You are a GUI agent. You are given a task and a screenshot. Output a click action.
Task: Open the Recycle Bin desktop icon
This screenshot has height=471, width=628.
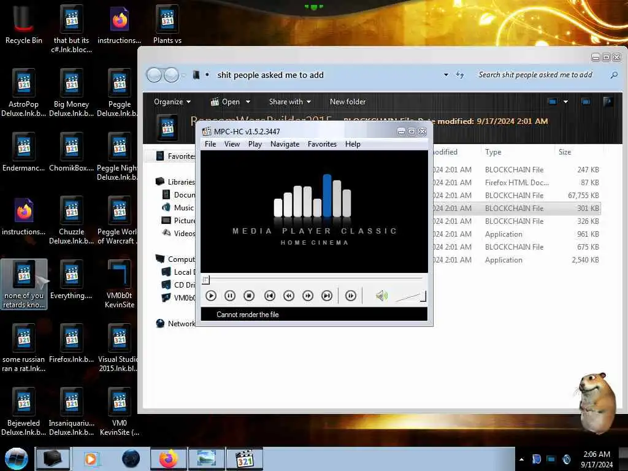(24, 24)
